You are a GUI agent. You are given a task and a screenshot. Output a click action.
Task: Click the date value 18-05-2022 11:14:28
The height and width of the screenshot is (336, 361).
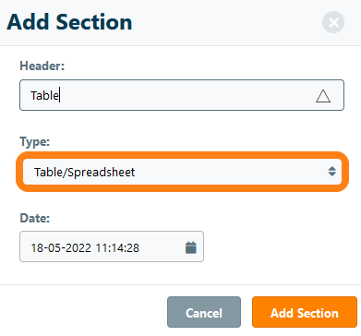(85, 247)
